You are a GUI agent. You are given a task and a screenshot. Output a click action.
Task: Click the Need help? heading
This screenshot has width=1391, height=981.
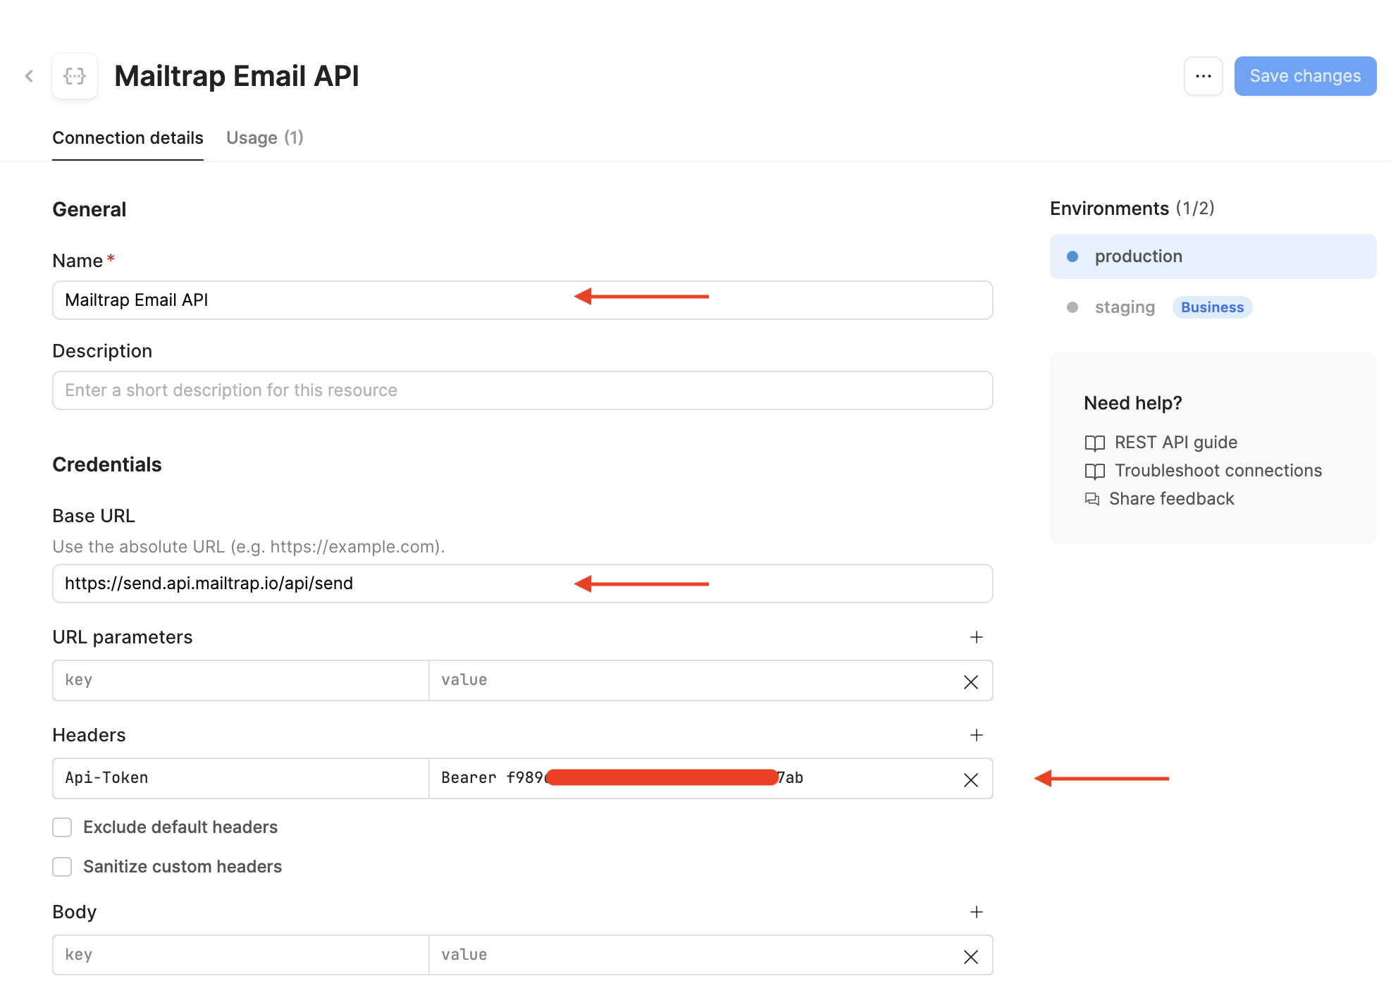pos(1132,403)
